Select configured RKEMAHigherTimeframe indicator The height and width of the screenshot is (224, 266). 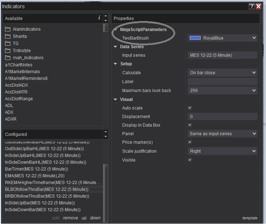click(x=53, y=183)
